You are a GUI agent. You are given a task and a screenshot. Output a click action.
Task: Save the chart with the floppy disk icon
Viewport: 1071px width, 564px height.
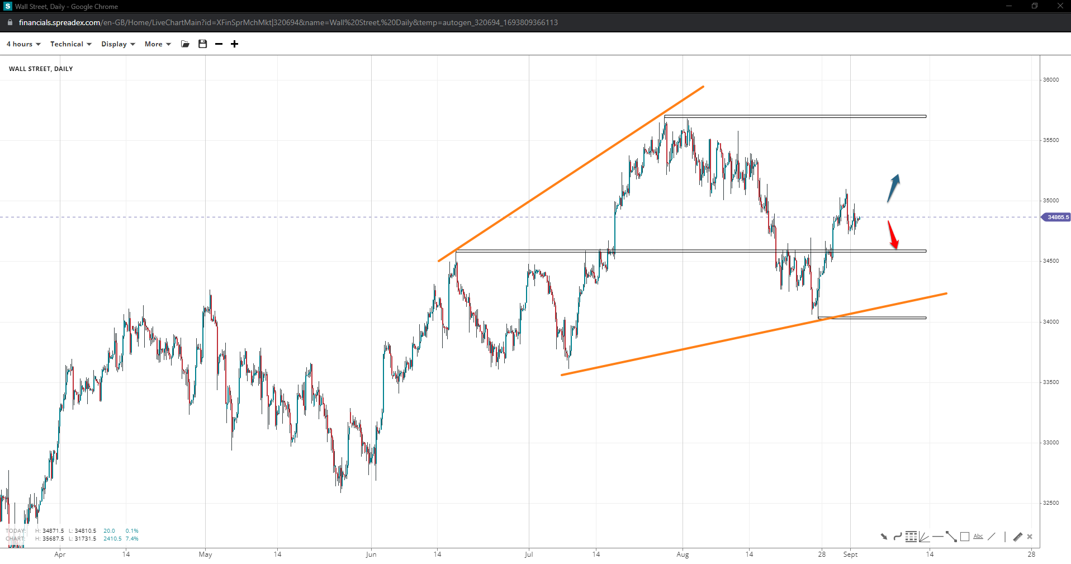pyautogui.click(x=203, y=44)
